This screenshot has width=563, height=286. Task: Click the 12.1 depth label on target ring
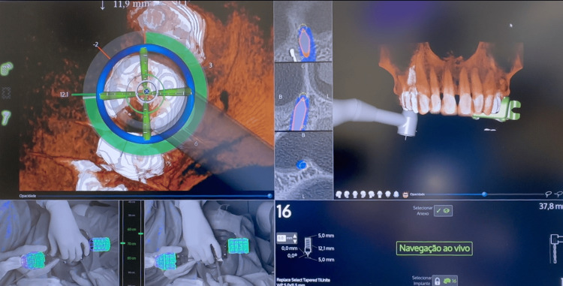[x=65, y=95]
